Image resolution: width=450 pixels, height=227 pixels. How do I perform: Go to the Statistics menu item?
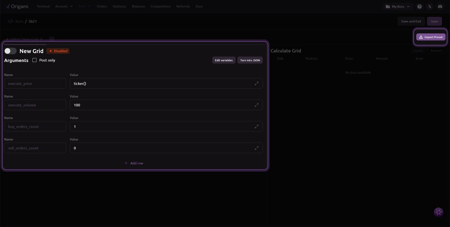tap(119, 6)
